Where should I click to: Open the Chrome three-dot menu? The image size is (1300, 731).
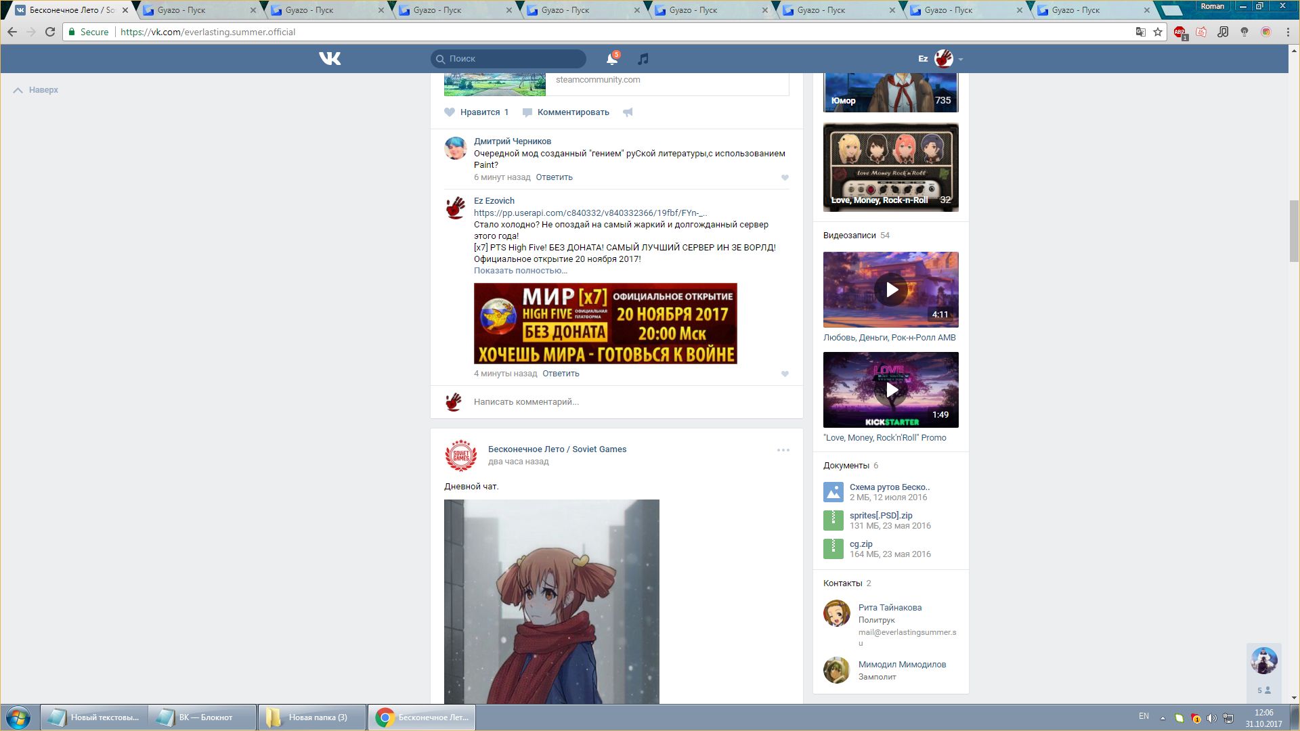click(x=1287, y=32)
